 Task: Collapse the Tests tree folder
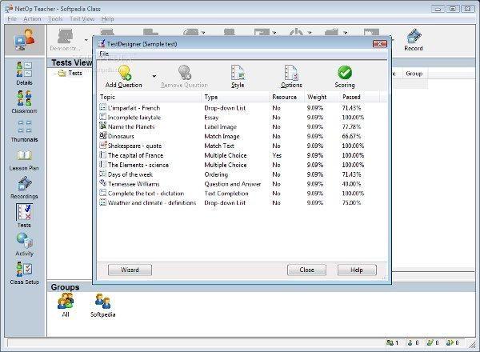coord(54,74)
